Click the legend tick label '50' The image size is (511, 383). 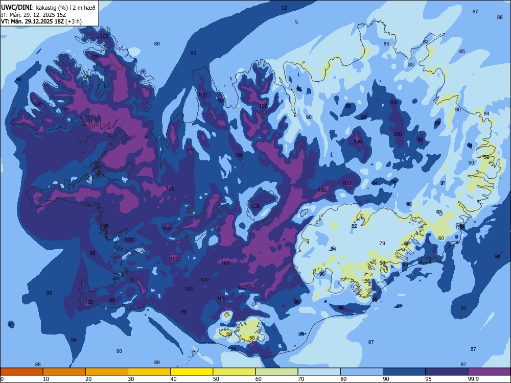216,379
